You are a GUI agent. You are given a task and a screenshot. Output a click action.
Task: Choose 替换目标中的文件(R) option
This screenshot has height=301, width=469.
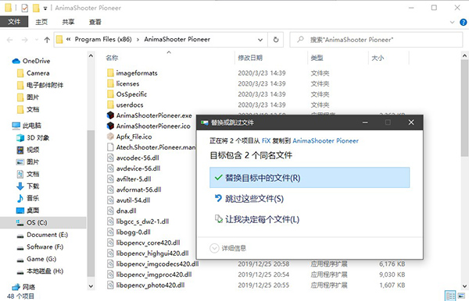click(x=310, y=178)
